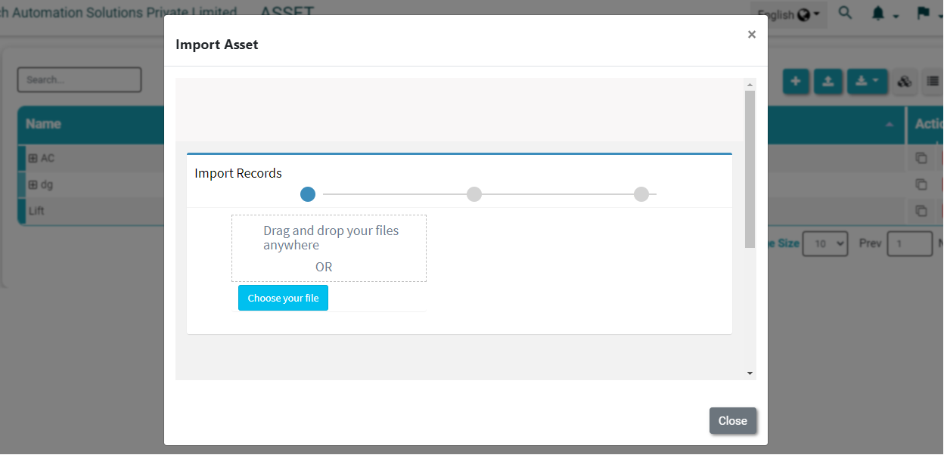Click the Choose your file button
The image size is (944, 455).
(283, 298)
